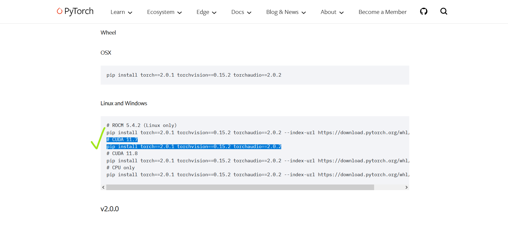The height and width of the screenshot is (226, 508).
Task: Click the highlighted CUDA 11.7 comment line
Action: tap(122, 140)
